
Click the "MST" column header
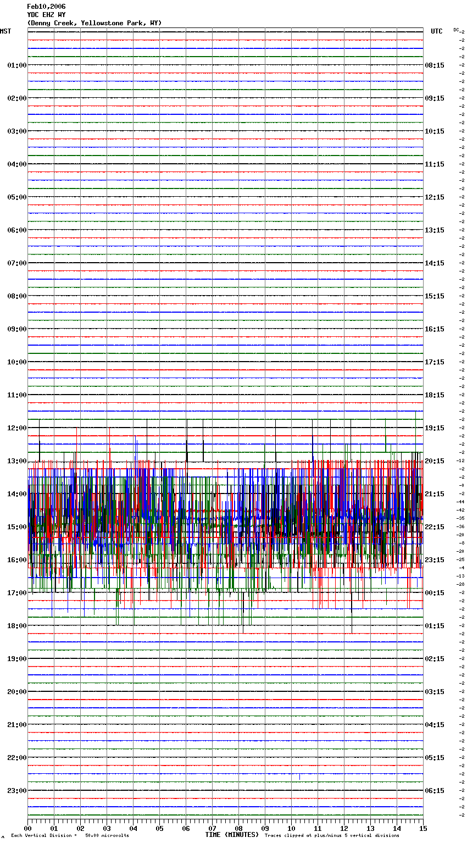5,31
